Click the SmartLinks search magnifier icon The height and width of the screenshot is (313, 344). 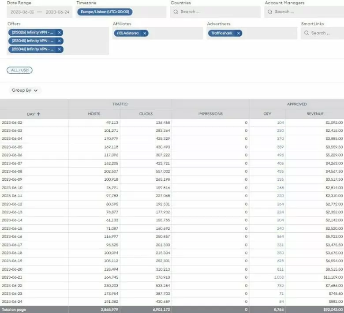[x=307, y=33]
